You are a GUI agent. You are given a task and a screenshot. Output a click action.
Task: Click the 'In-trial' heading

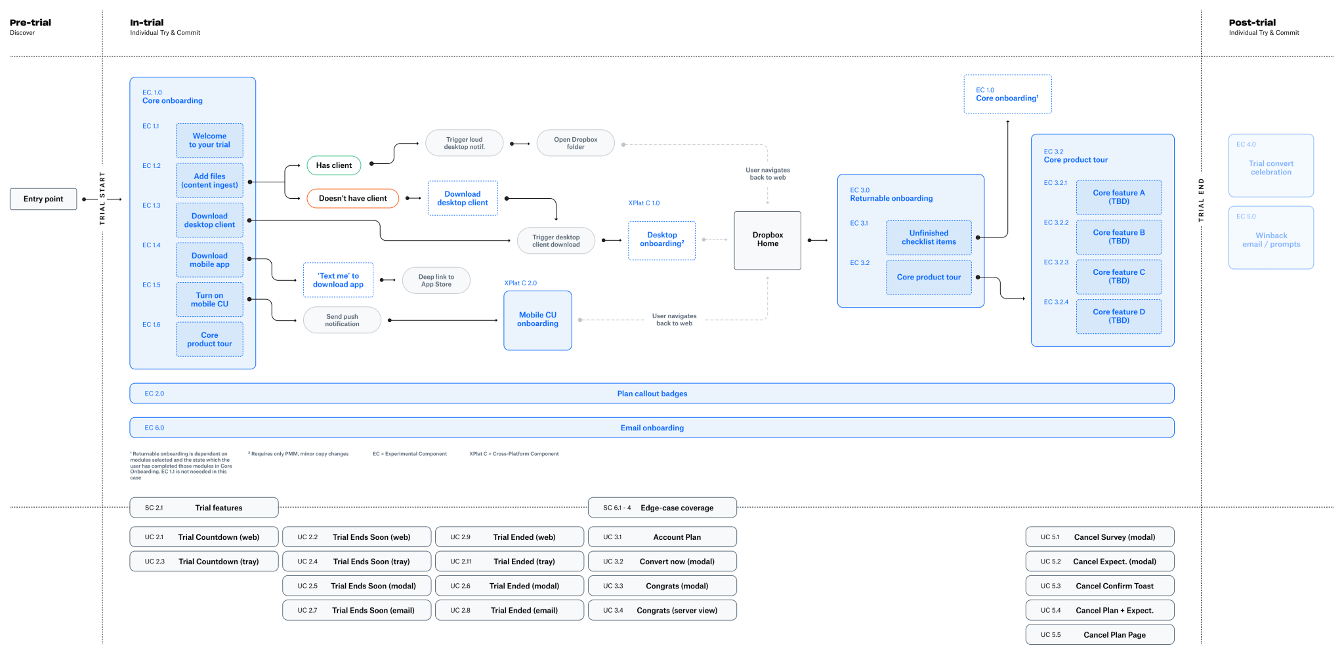(147, 22)
